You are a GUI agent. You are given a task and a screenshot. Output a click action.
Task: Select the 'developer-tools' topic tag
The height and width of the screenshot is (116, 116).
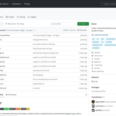click(x=97, y=45)
